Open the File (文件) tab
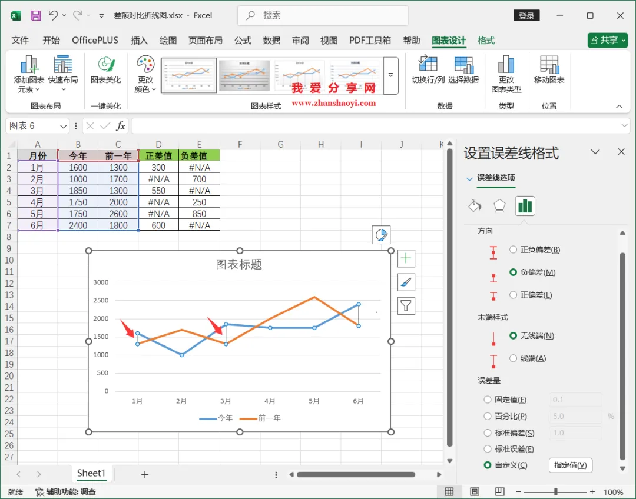The height and width of the screenshot is (499, 636). point(20,41)
